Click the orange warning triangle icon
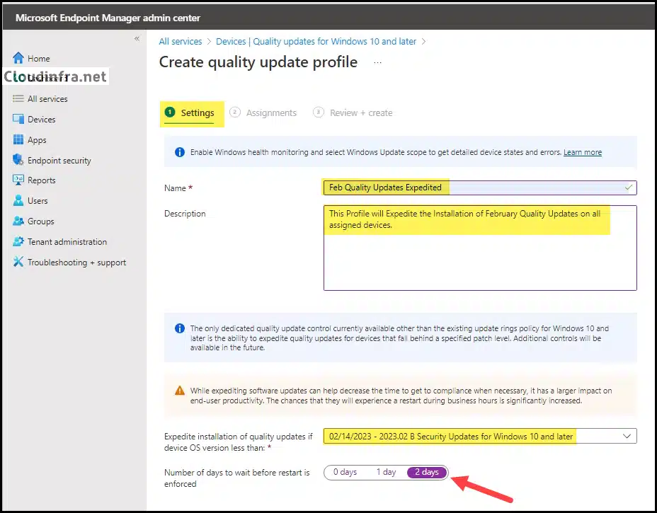 [x=180, y=391]
